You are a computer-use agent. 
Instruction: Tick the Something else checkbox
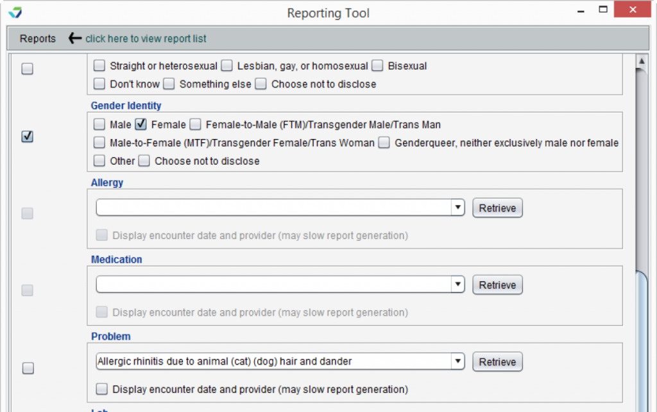click(169, 84)
